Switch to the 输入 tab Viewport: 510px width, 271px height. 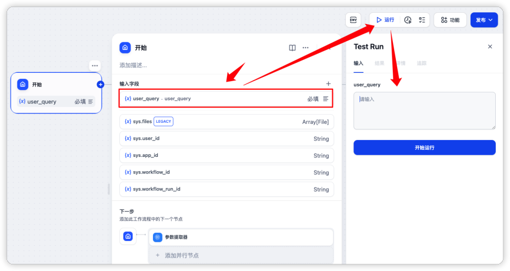point(359,63)
